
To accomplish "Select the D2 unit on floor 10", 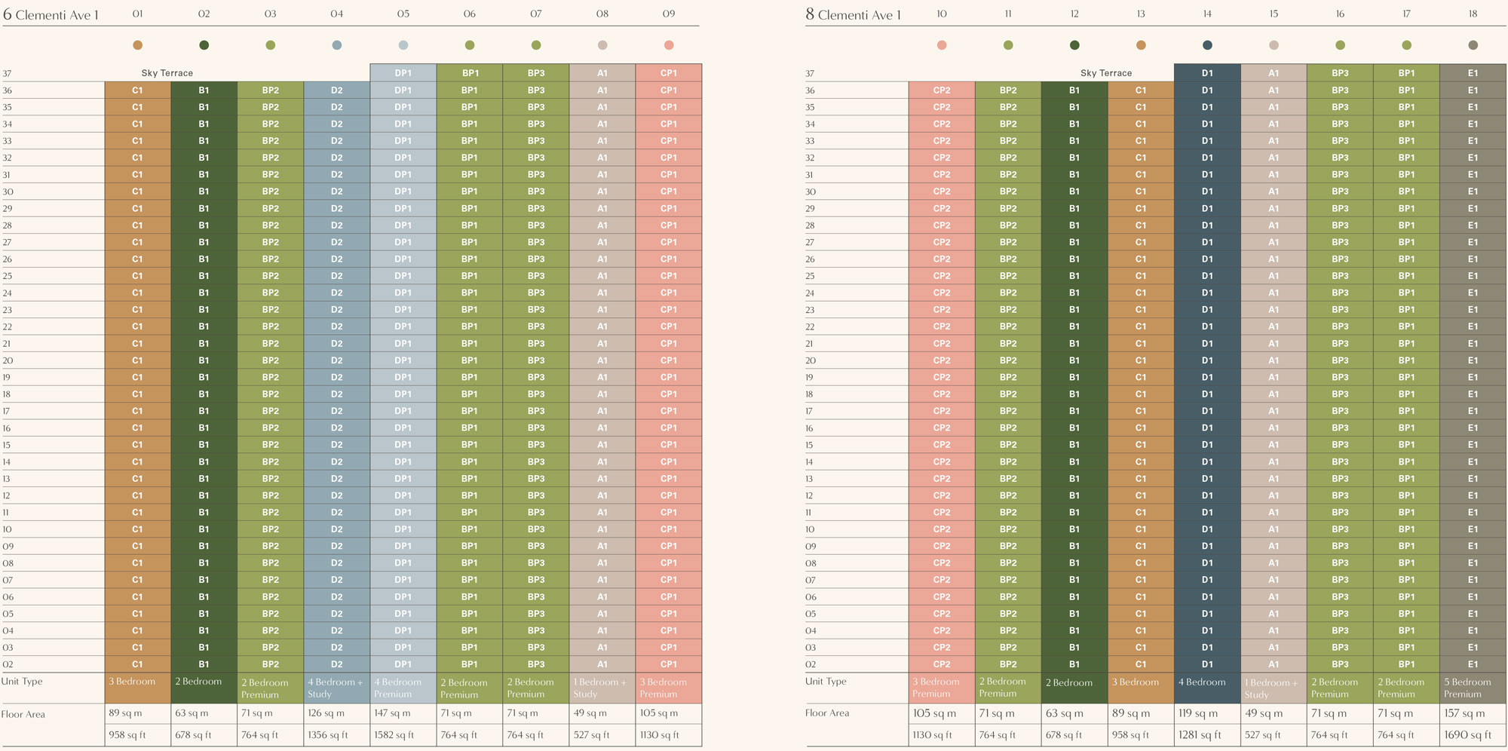I will [336, 529].
